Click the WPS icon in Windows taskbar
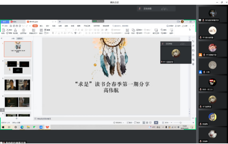 coord(47,127)
